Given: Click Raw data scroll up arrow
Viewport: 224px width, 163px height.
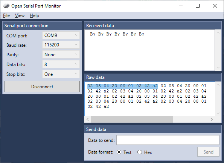Looking at the screenshot, I should tap(218, 85).
